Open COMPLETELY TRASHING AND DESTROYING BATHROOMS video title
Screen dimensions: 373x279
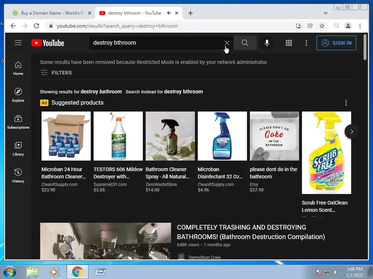(251, 232)
